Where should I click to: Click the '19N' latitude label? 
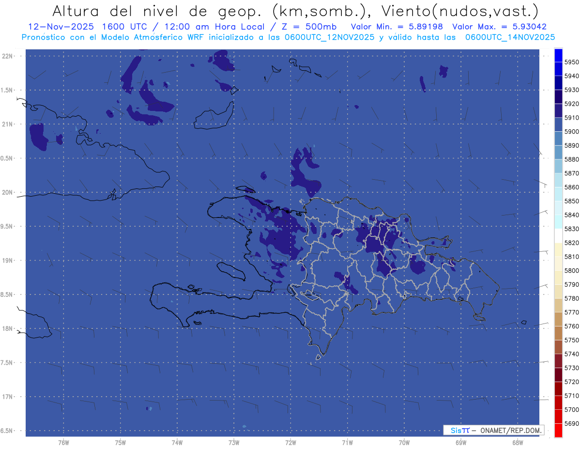pyautogui.click(x=7, y=261)
